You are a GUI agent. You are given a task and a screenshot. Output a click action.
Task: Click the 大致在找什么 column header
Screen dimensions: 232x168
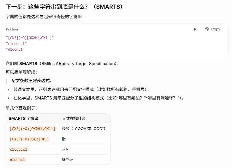[74, 119]
